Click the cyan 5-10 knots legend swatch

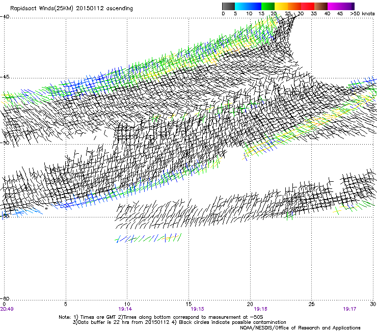point(241,6)
